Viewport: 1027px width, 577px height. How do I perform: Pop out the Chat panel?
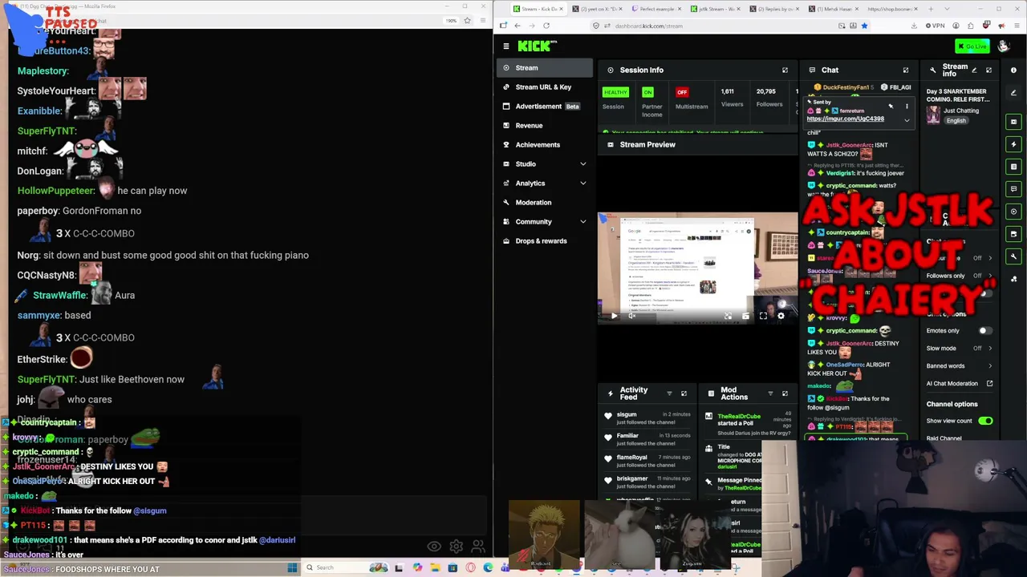906,71
